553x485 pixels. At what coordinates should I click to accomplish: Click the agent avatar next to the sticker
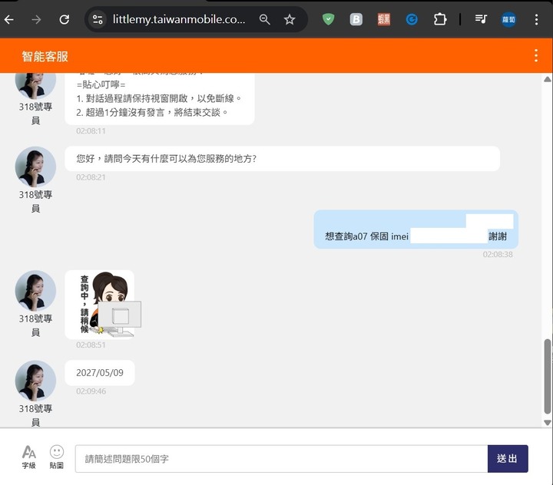pyautogui.click(x=35, y=291)
